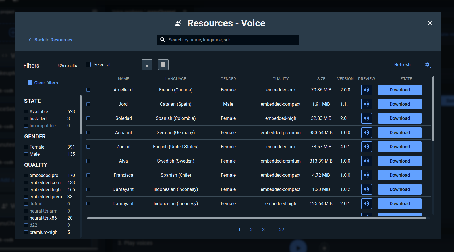Focus the voice search input field
The height and width of the screenshot is (252, 454).
coord(232,40)
